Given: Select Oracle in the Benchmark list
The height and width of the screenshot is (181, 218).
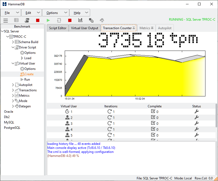Looking at the screenshot, I should point(9,112).
